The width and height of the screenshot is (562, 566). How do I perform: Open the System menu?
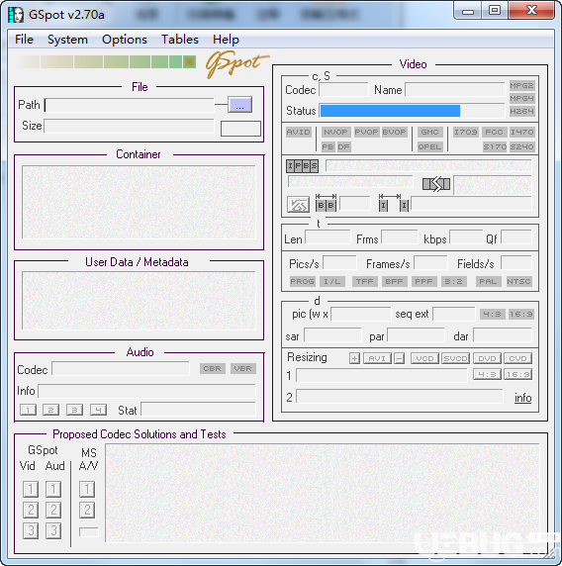pyautogui.click(x=67, y=39)
